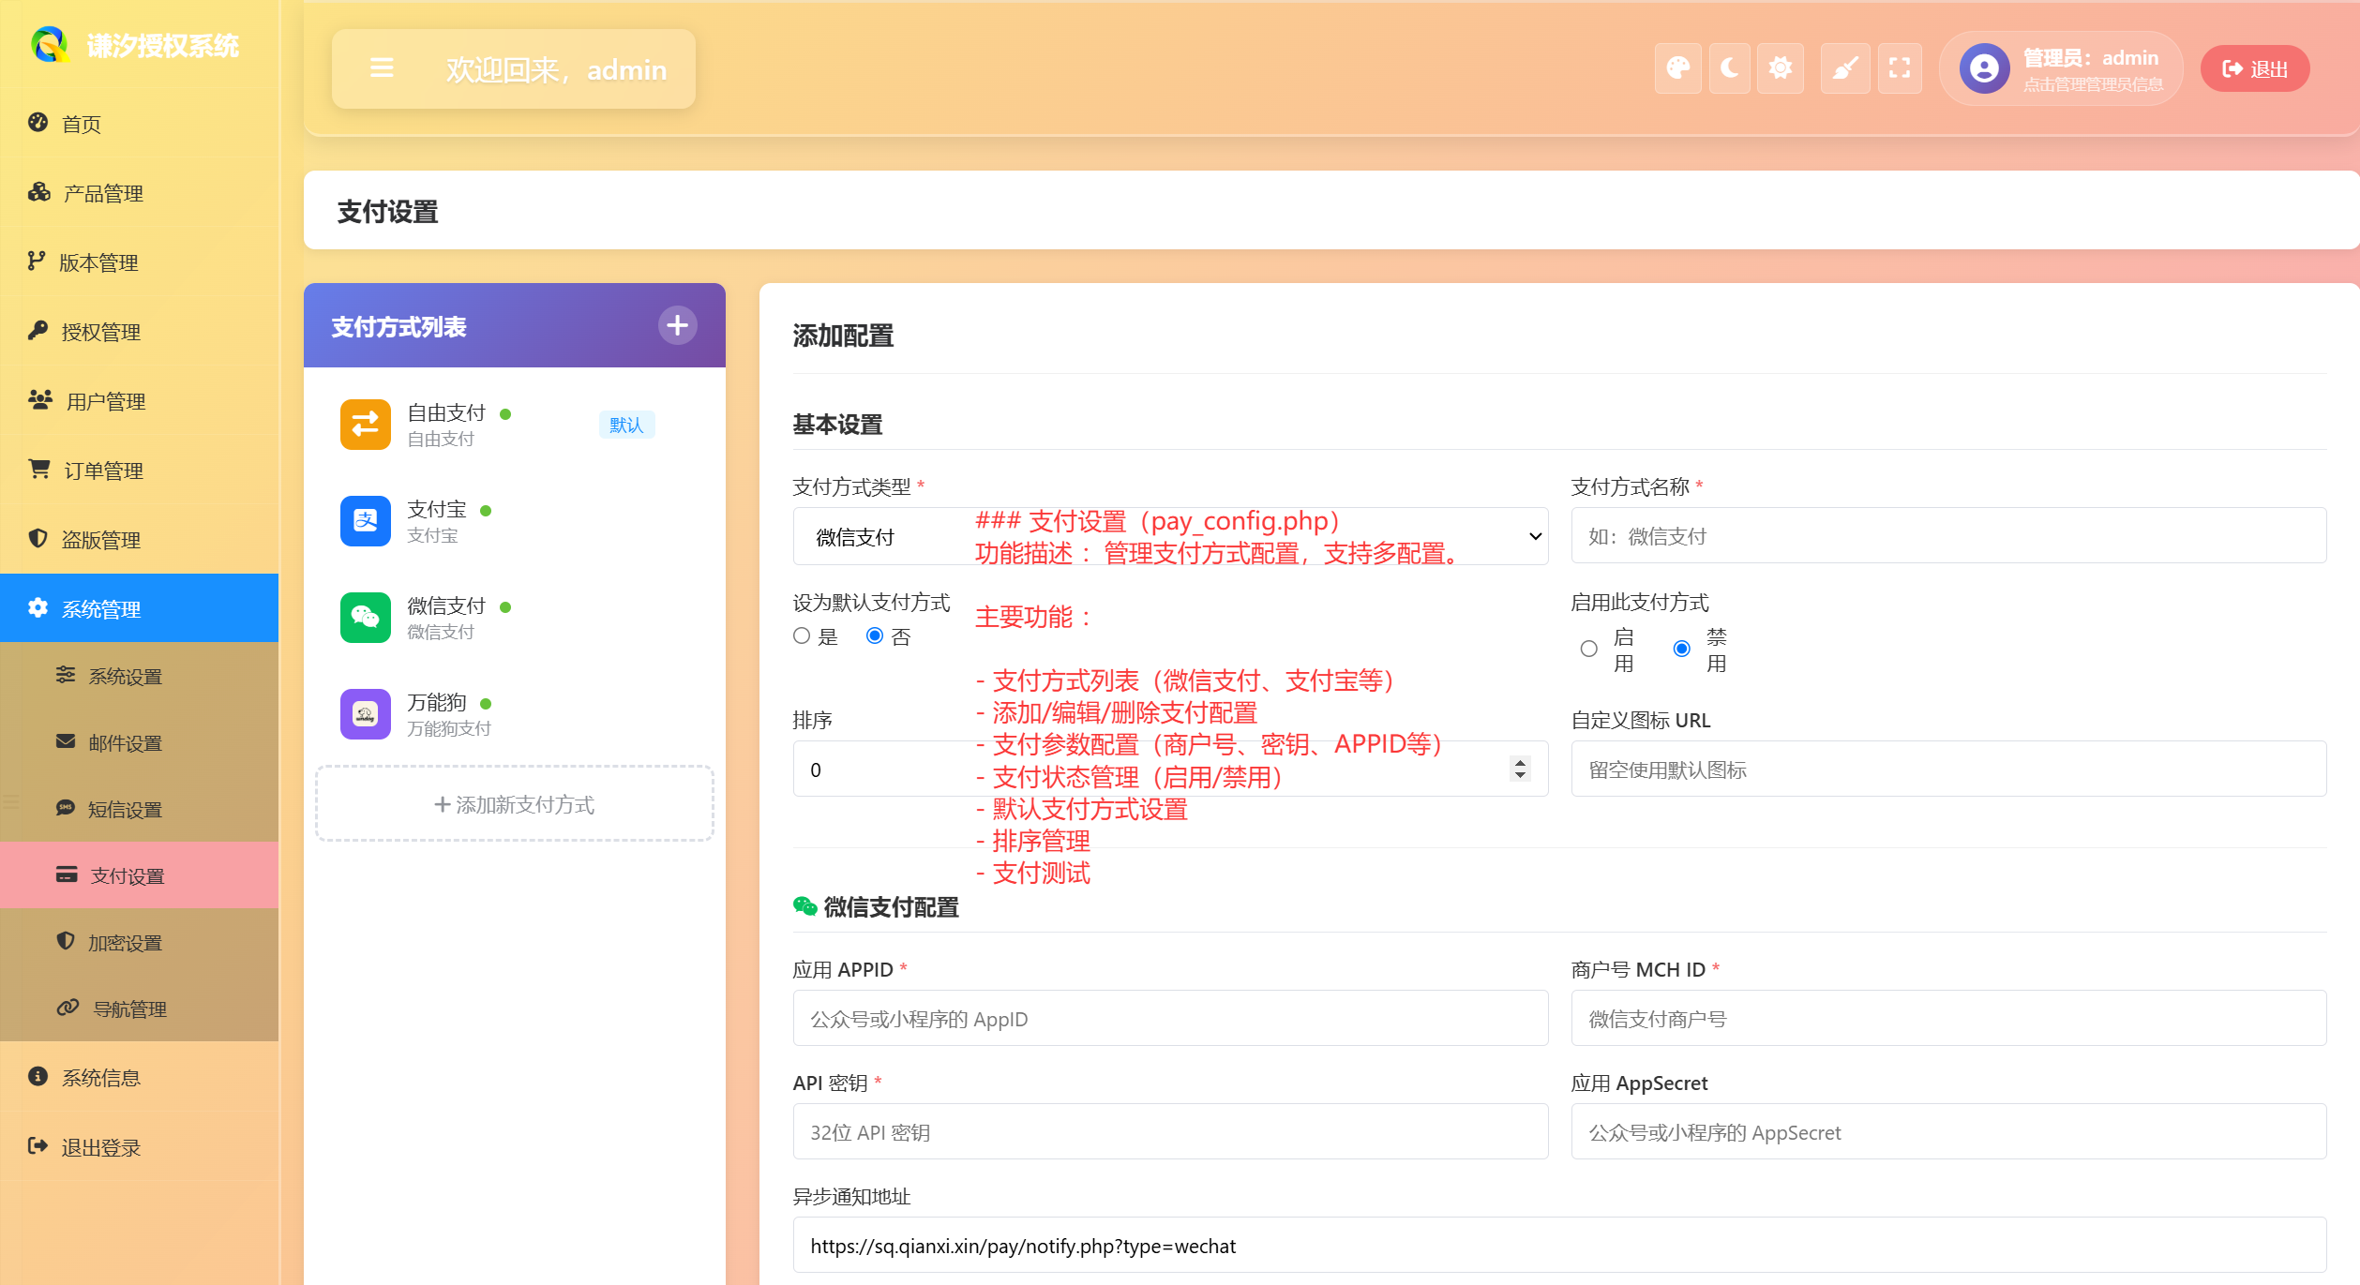The width and height of the screenshot is (2360, 1285).
Task: Select the 自由支付 orange exchange icon
Action: [365, 425]
